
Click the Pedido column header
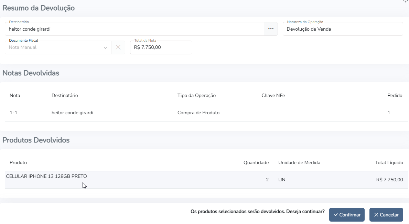click(395, 95)
